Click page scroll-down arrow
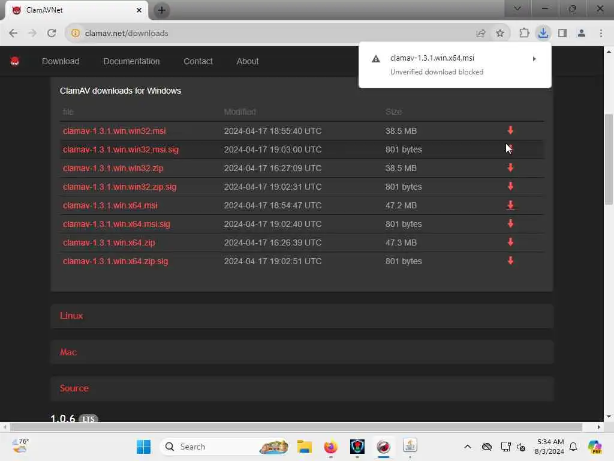The image size is (614, 461). point(609,417)
